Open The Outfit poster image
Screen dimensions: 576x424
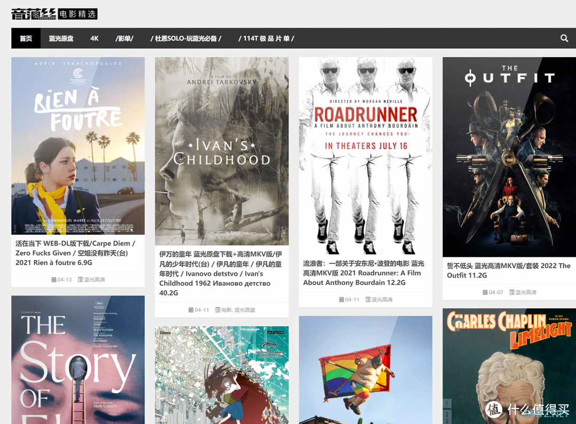pos(509,157)
